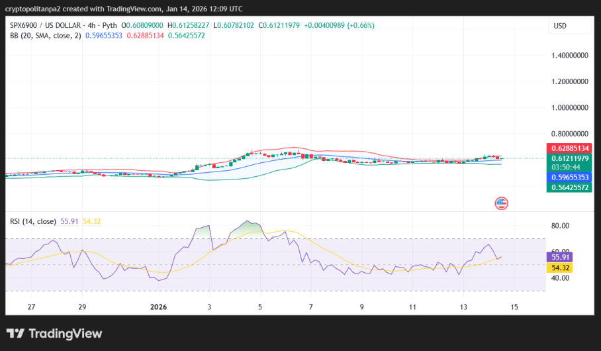Click the red 0.62885134 upper band price tag
601x351 pixels.
pyautogui.click(x=569, y=148)
